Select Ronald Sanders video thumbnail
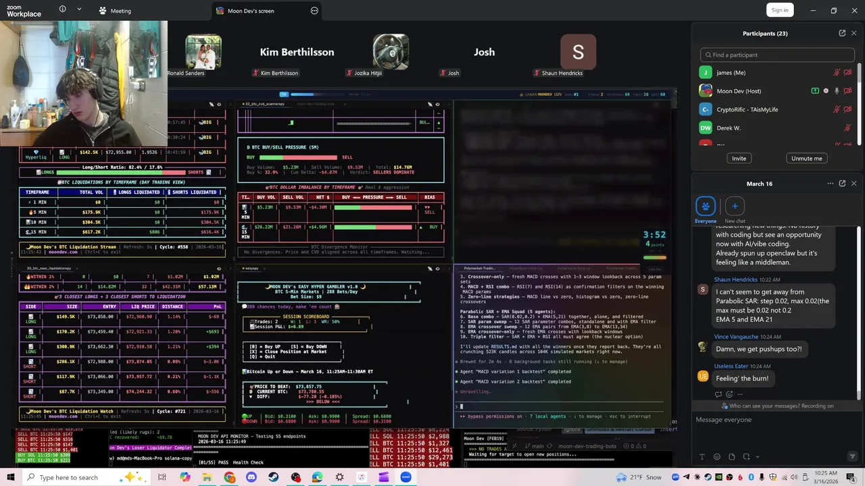The width and height of the screenshot is (865, 486). (x=203, y=52)
